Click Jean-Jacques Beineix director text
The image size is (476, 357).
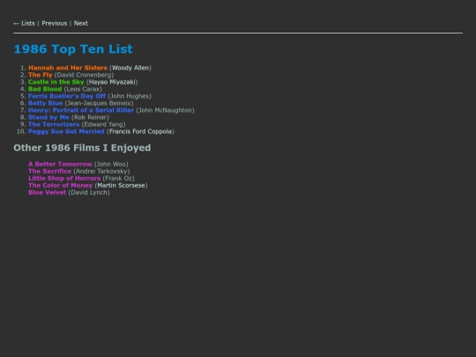tap(100, 103)
